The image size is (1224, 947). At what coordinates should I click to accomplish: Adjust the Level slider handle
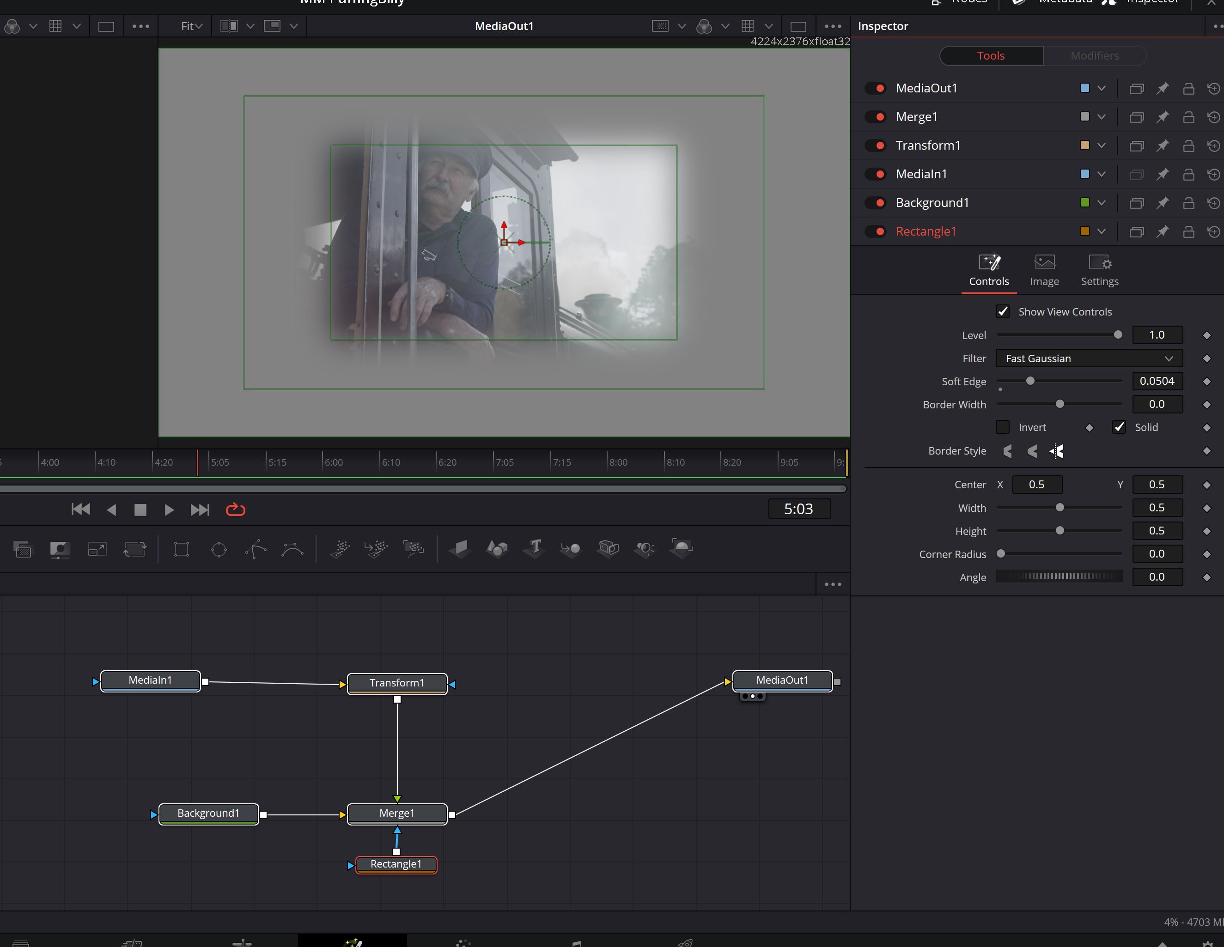1118,335
